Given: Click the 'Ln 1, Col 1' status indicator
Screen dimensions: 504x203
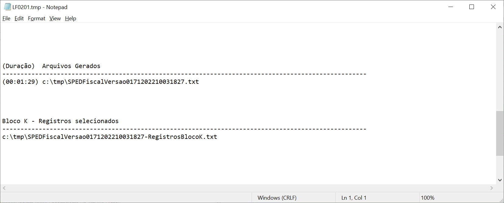Looking at the screenshot, I should 354,198.
